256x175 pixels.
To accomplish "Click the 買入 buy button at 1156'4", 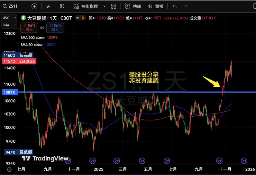I will point(55,27).
